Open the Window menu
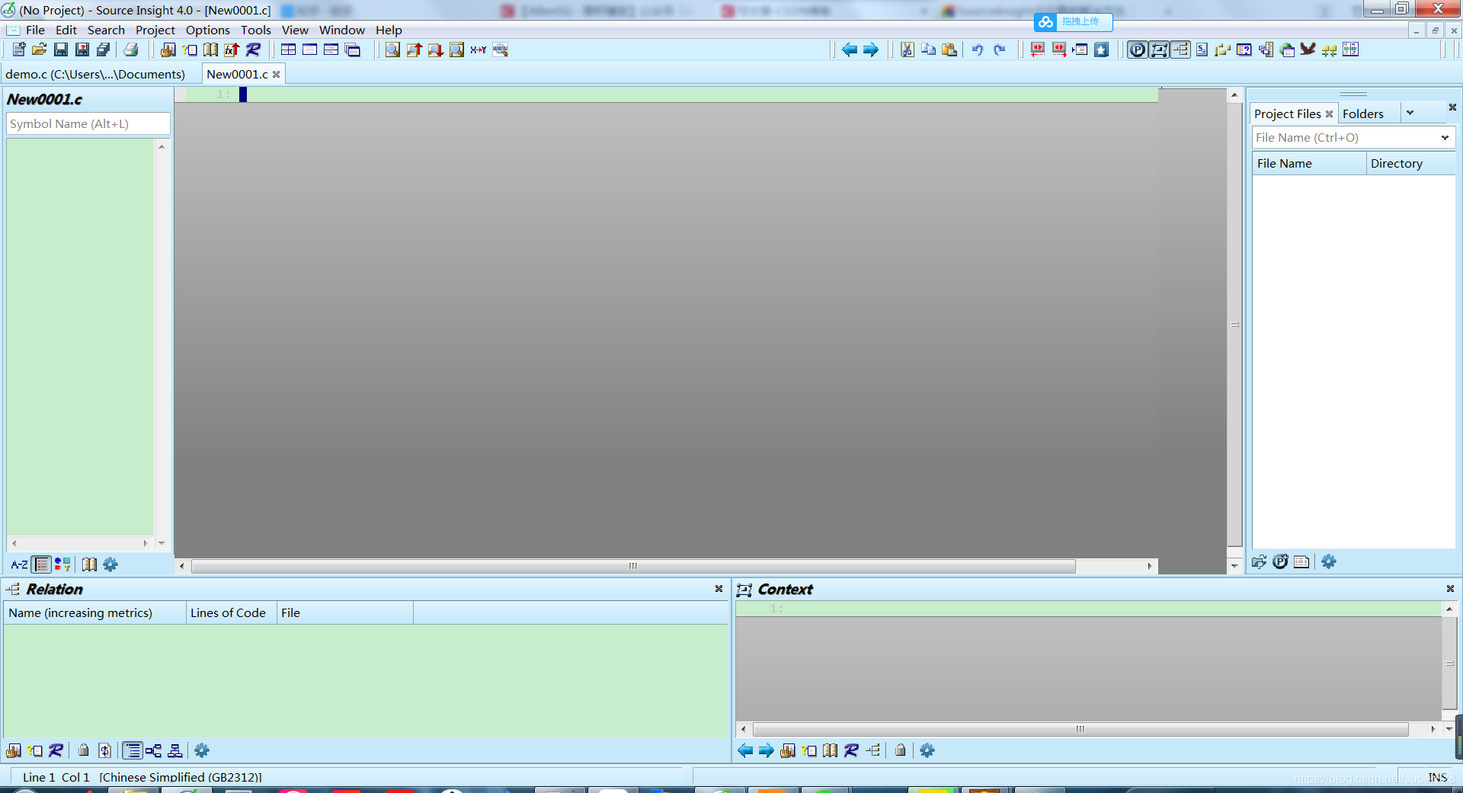The height and width of the screenshot is (793, 1463). 342,30
